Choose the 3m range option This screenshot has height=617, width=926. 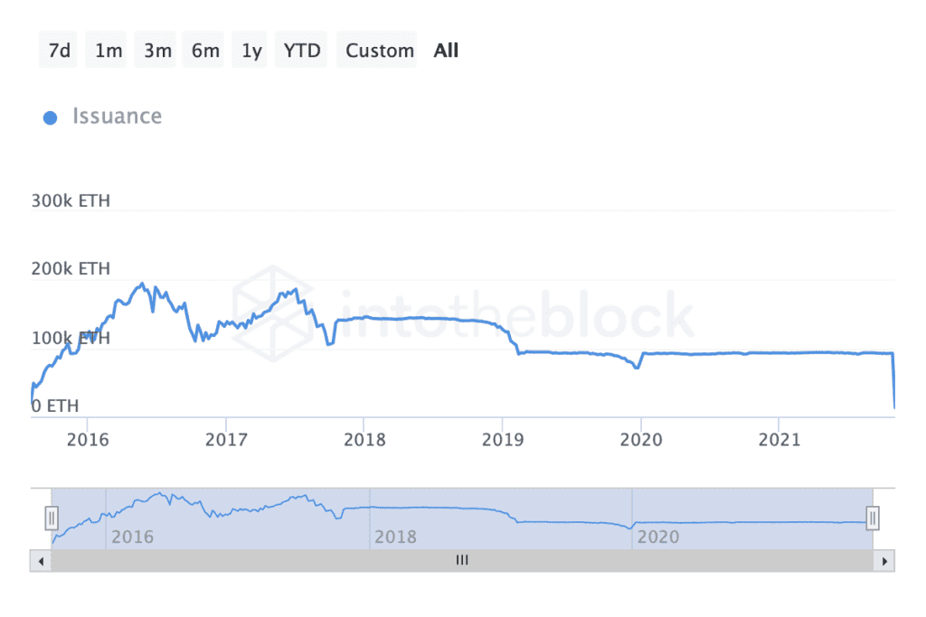click(x=157, y=51)
